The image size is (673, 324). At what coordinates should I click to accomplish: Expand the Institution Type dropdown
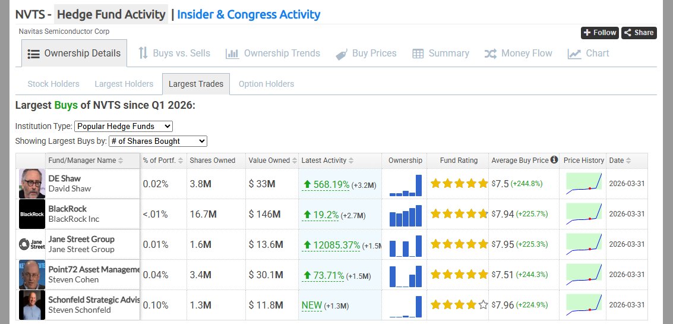tap(124, 127)
